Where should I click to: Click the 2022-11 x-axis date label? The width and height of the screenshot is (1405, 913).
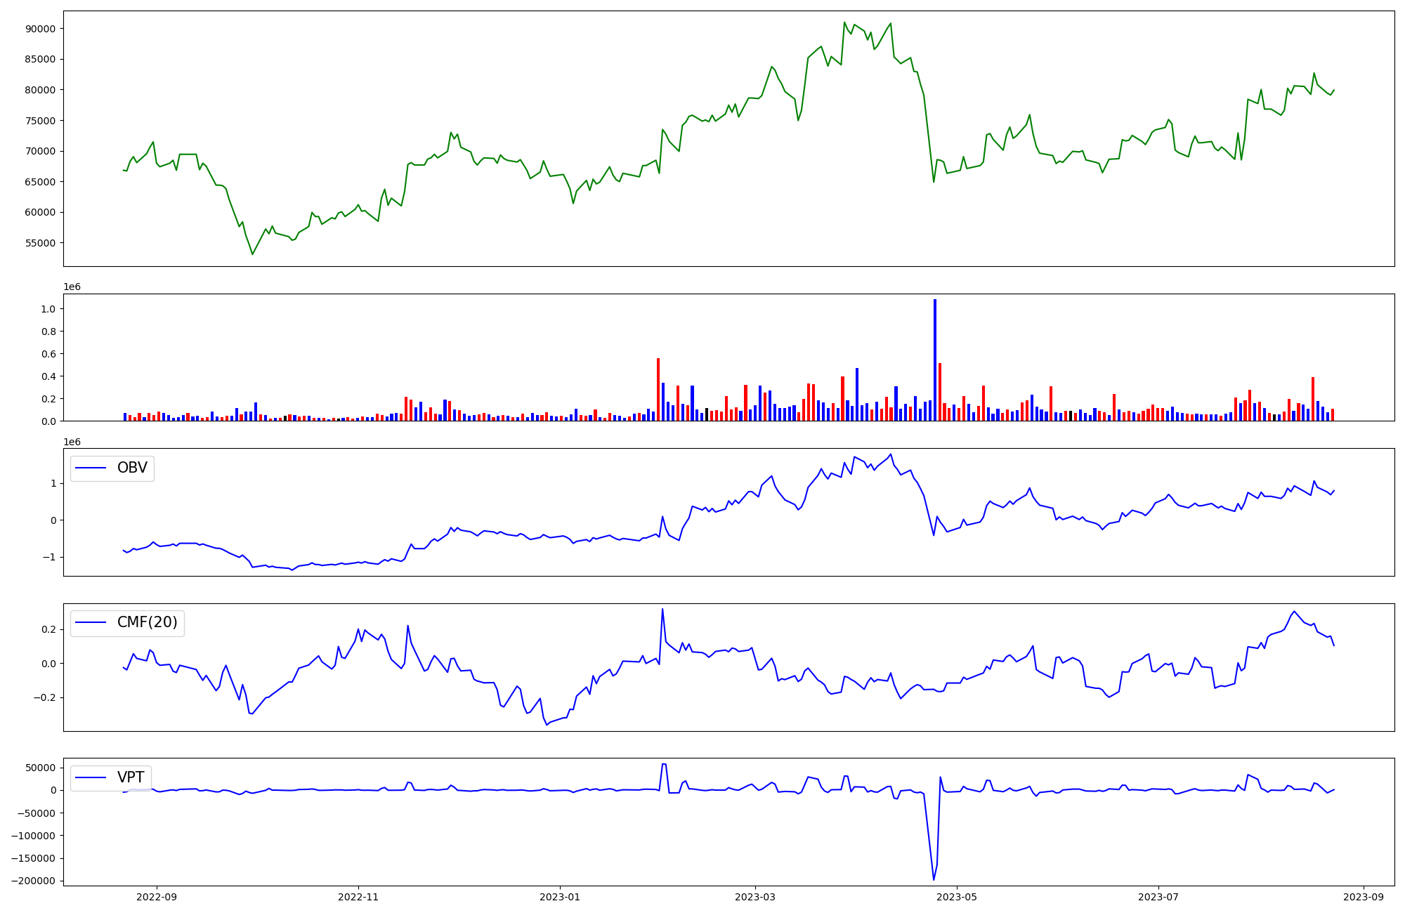coord(358,897)
